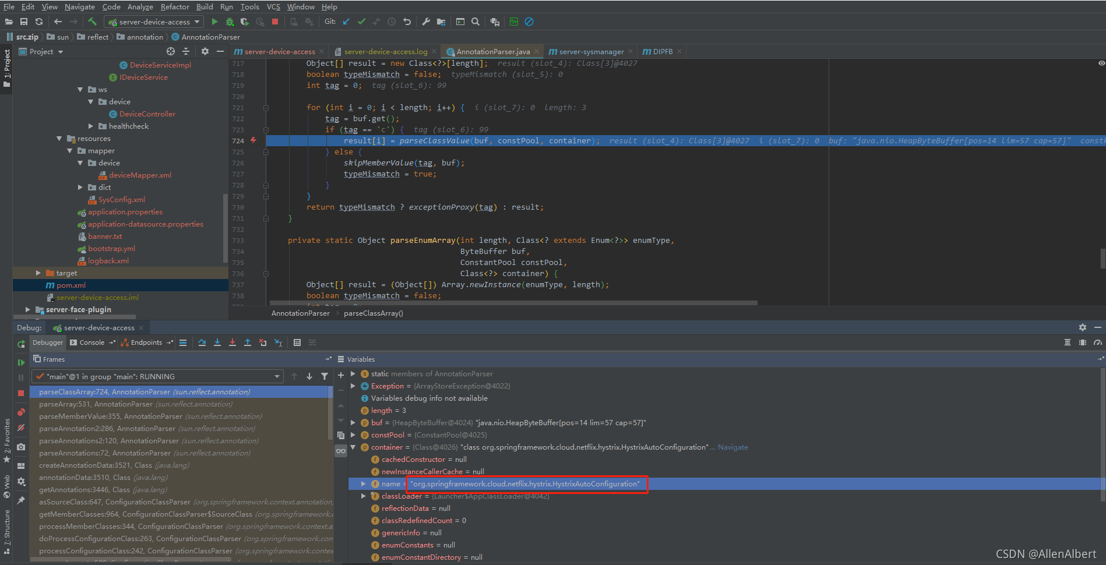This screenshot has width=1106, height=565.
Task: Follow the Navigate link beside container variable
Action: (732, 447)
